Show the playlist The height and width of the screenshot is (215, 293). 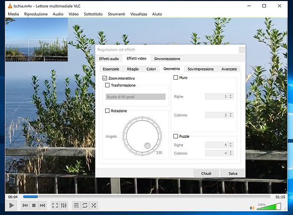[76, 205]
